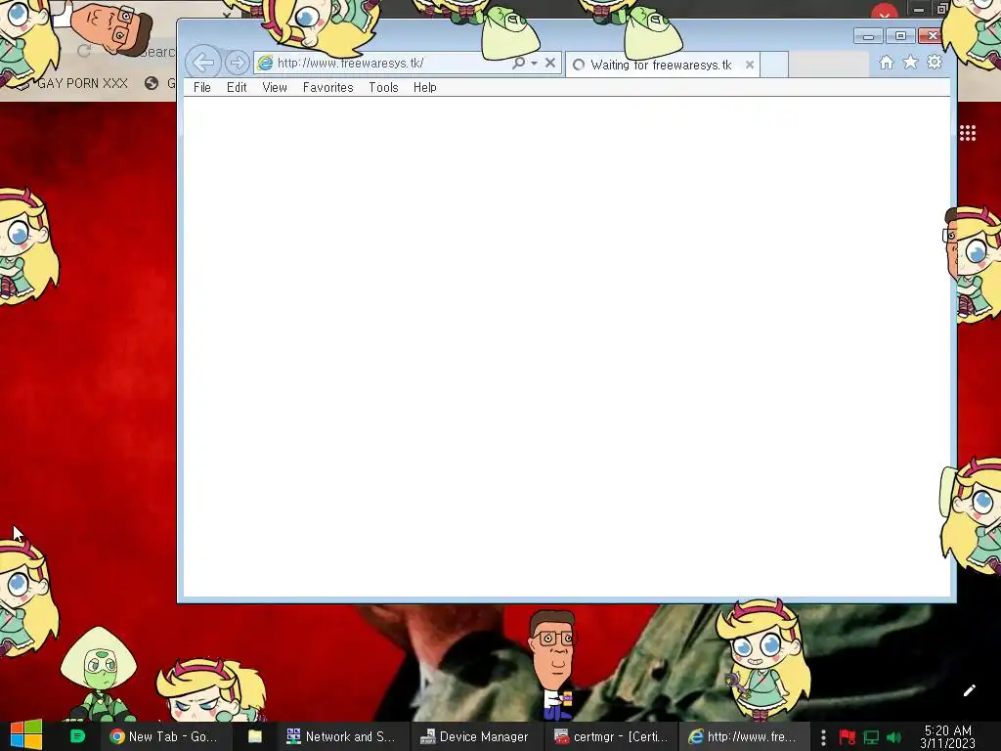Maximize the Internet Explorer window

900,36
